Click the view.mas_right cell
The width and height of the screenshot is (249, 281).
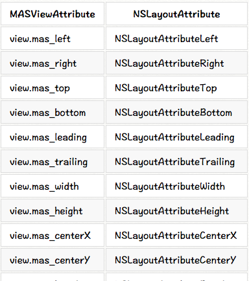tap(53, 63)
